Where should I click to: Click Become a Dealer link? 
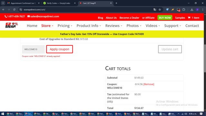click(x=129, y=18)
